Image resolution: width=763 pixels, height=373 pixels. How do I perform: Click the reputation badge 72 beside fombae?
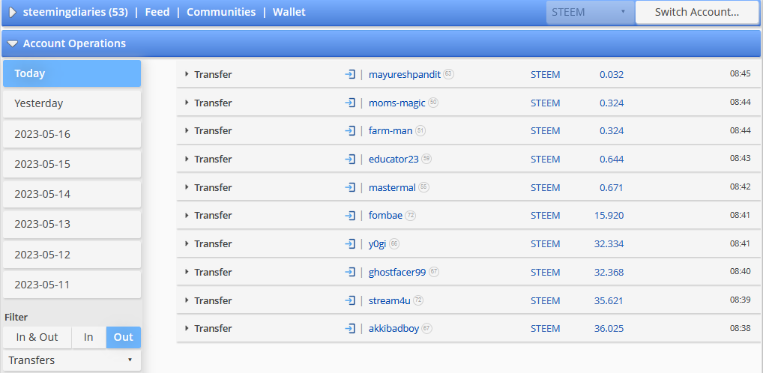(411, 215)
